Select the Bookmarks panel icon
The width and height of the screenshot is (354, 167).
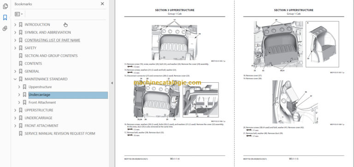point(5,17)
